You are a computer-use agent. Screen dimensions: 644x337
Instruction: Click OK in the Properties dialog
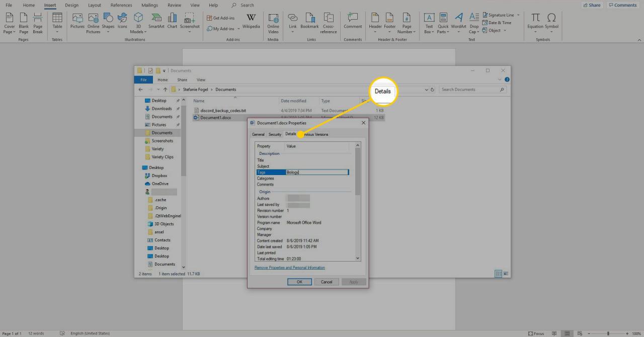[299, 282]
